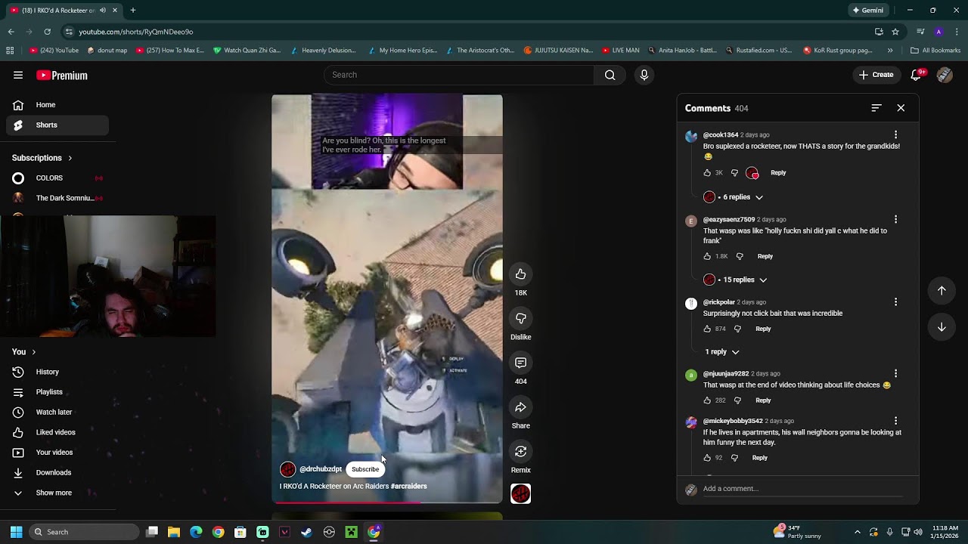Bookmark this page with the star
The height and width of the screenshot is (544, 968).
click(895, 32)
